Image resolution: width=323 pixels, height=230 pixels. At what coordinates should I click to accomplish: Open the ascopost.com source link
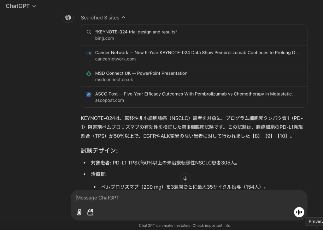194,97
